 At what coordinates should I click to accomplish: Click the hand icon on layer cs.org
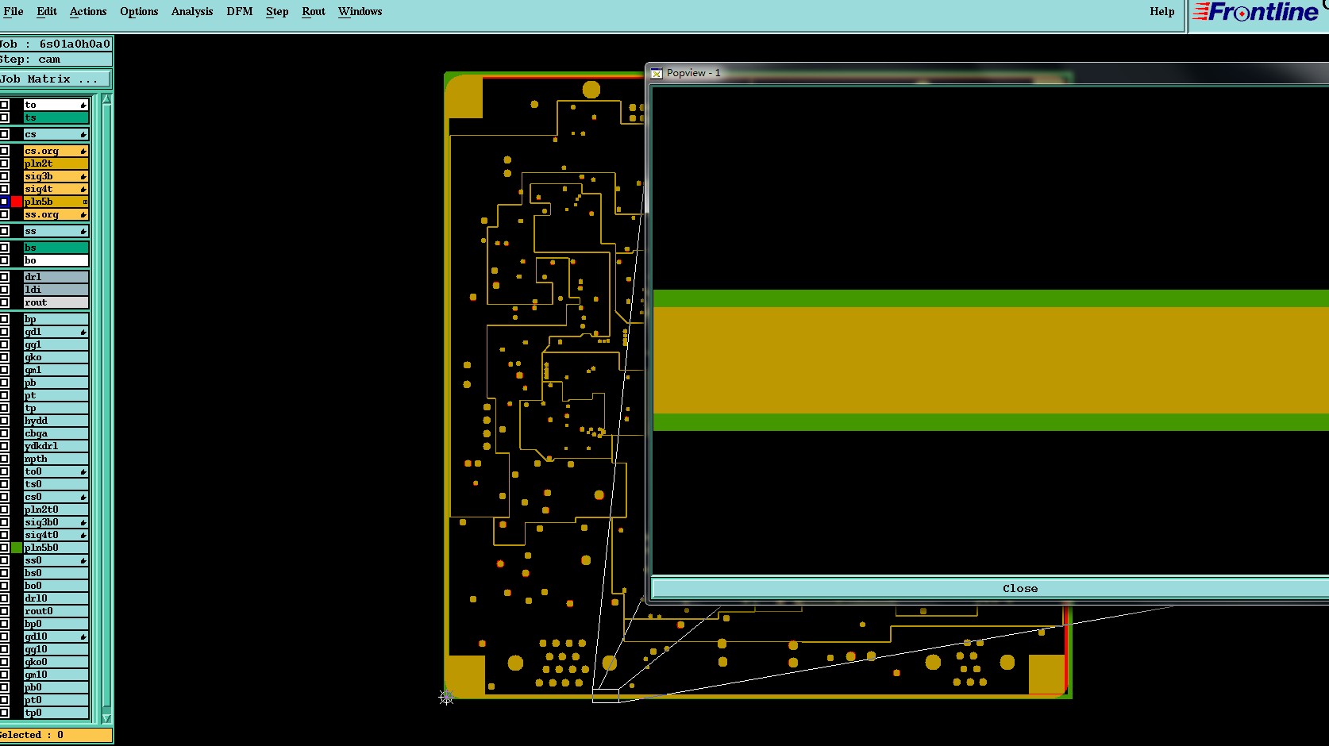click(x=83, y=151)
